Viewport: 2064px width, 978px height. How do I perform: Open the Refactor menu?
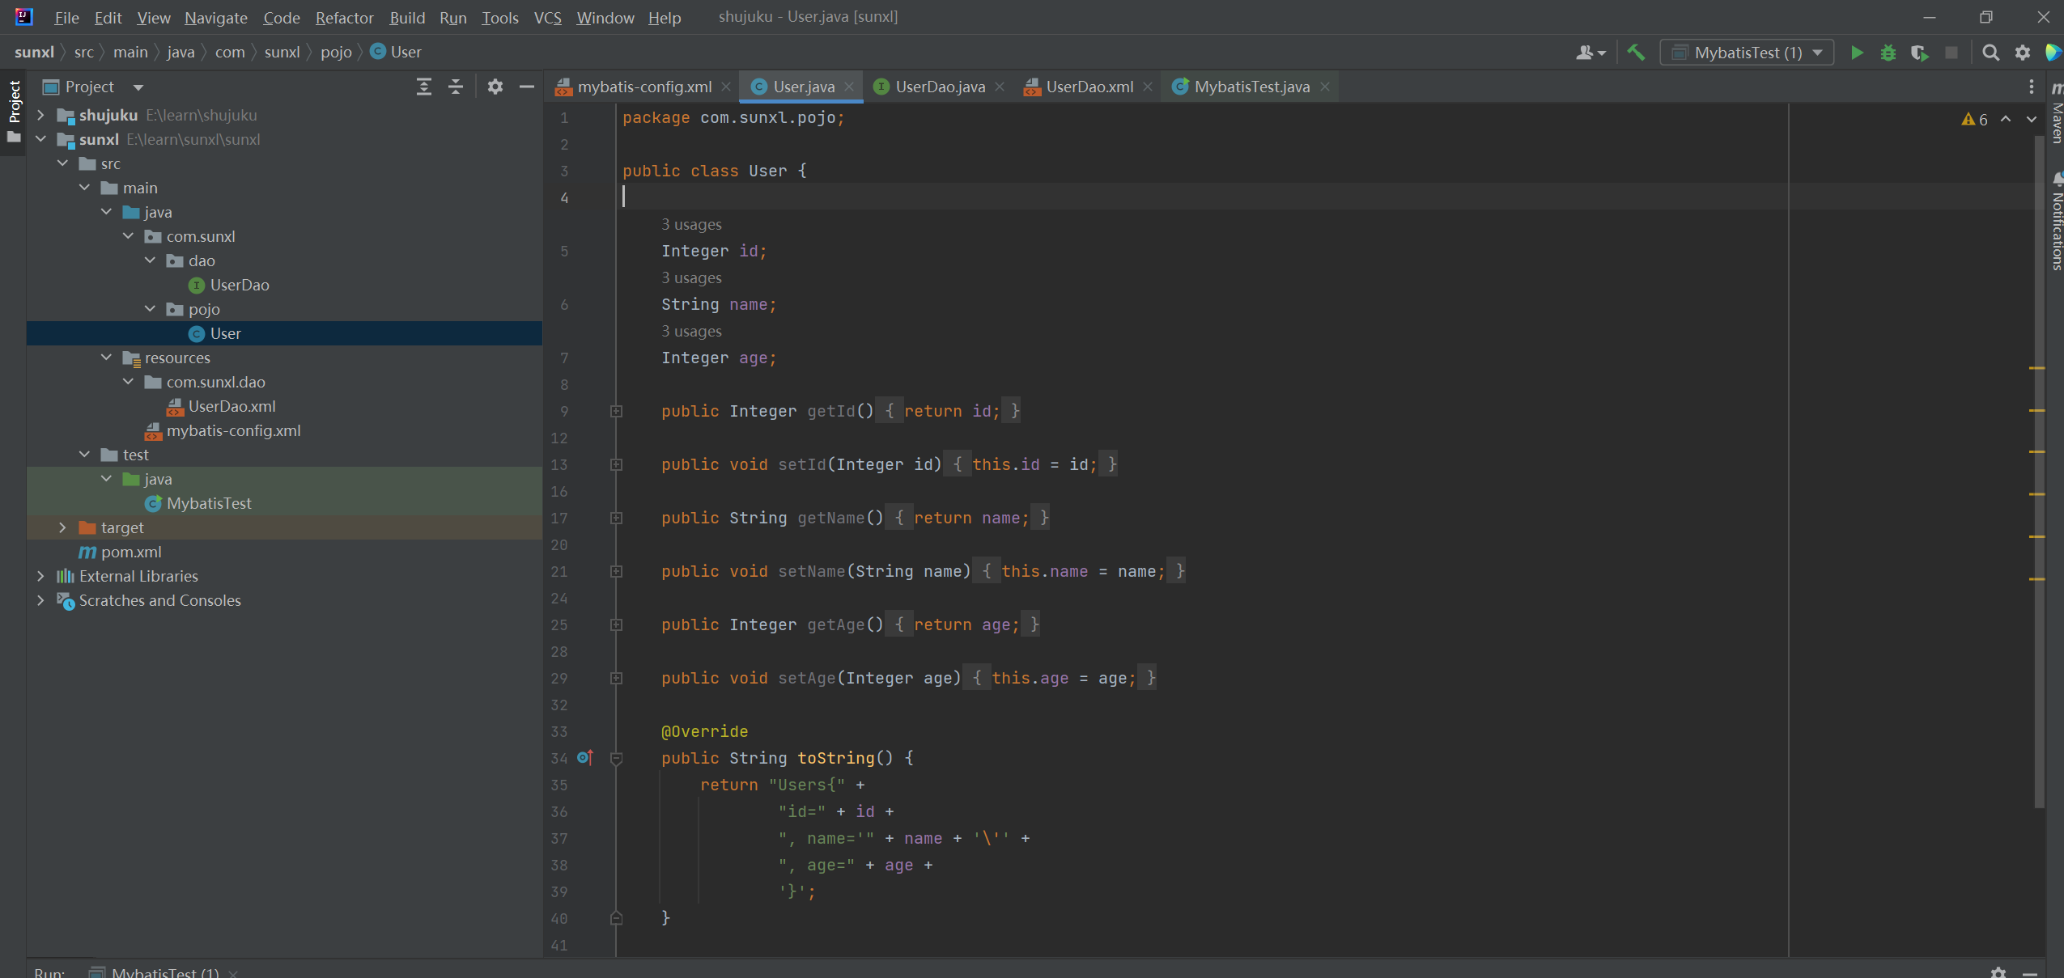pos(344,17)
